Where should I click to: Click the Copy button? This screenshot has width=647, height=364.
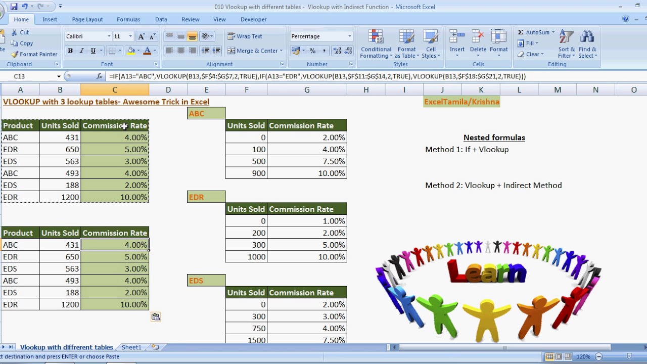[22, 43]
